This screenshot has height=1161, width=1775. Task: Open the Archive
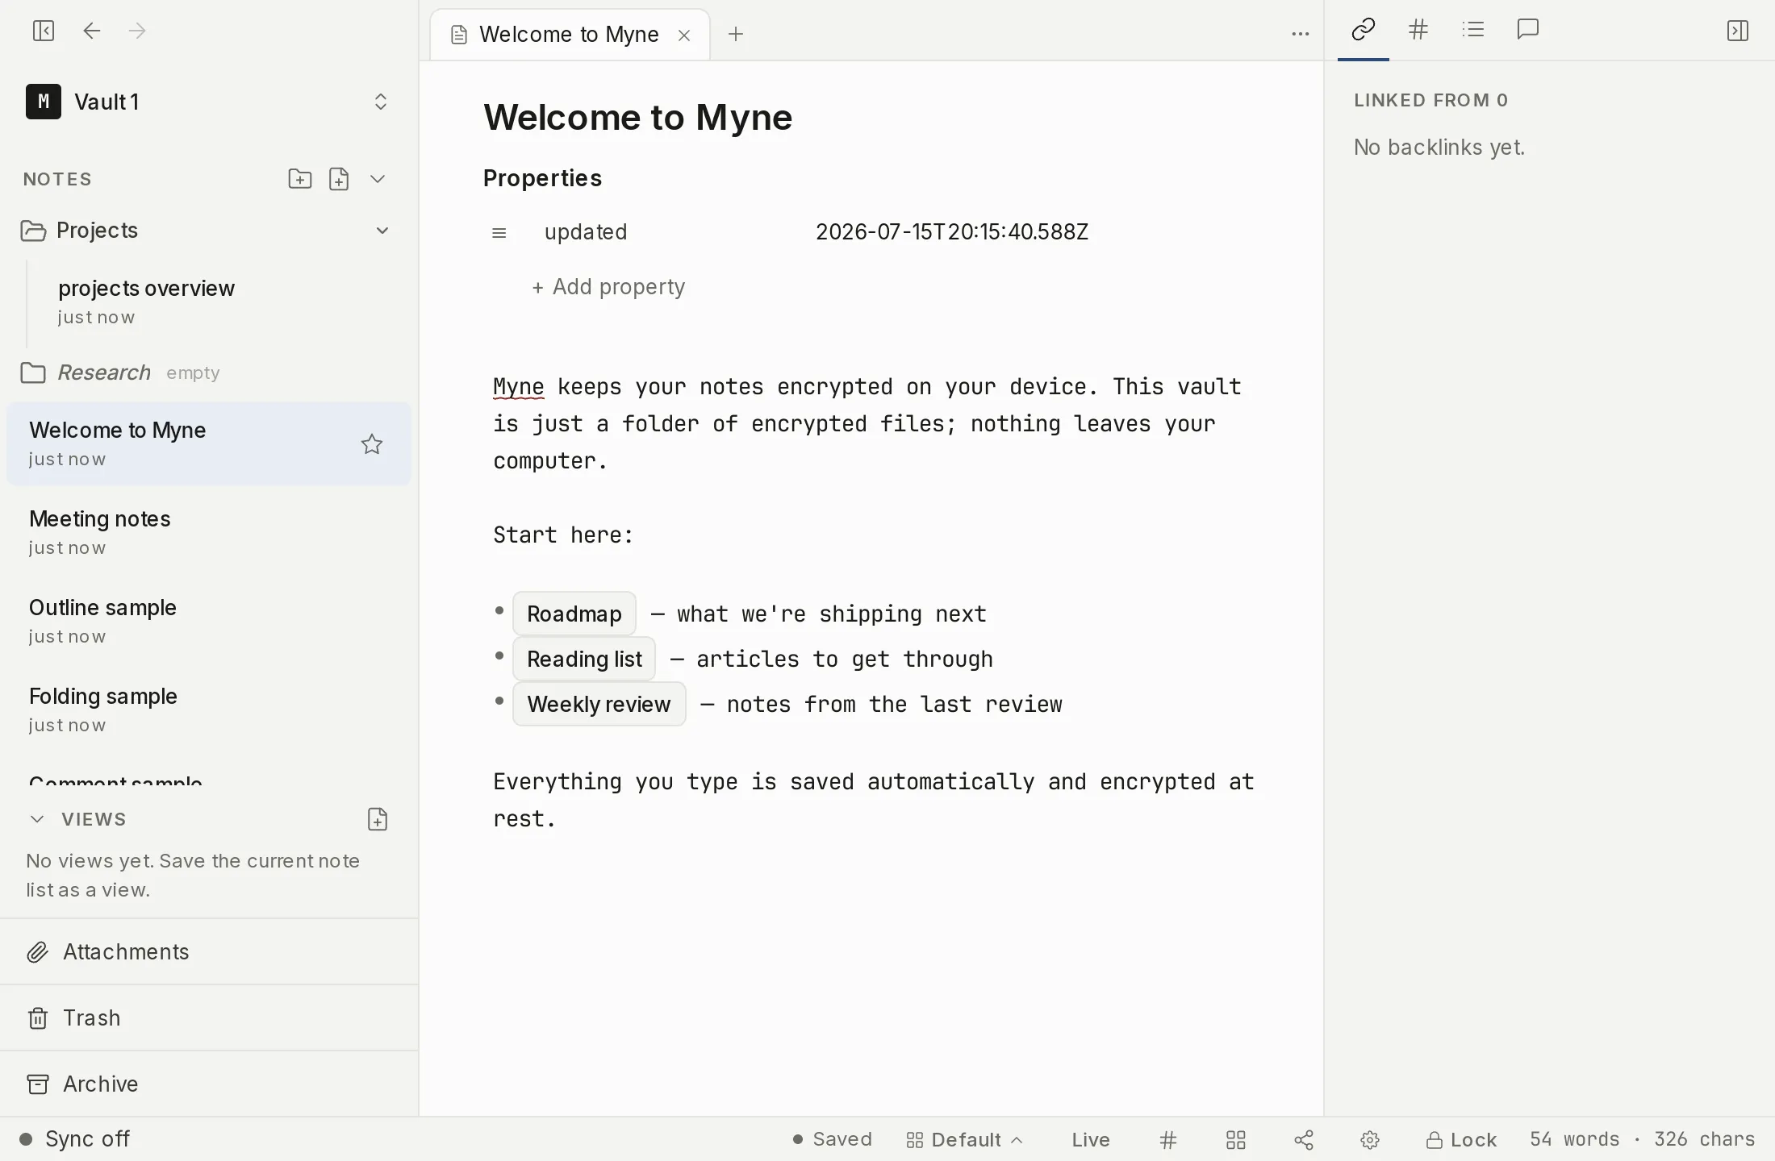tap(209, 1084)
